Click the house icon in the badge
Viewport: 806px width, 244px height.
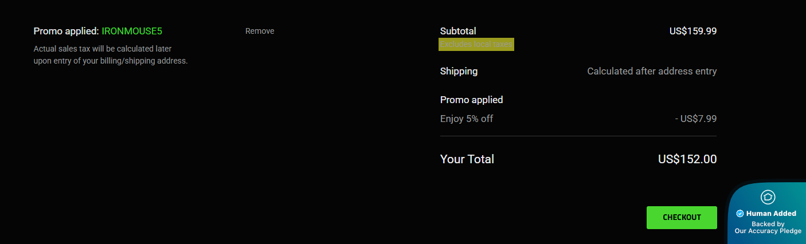768,197
